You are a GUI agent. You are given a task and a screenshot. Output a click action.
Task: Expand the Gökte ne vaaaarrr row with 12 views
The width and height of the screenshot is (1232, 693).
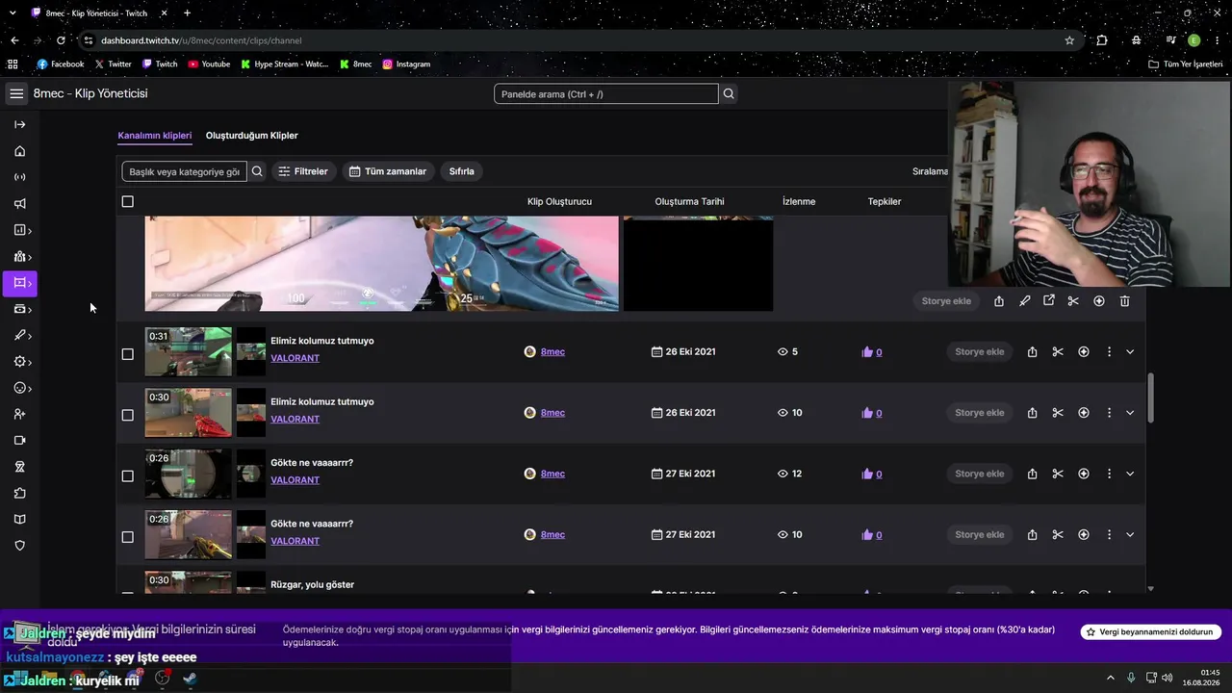pos(1130,474)
